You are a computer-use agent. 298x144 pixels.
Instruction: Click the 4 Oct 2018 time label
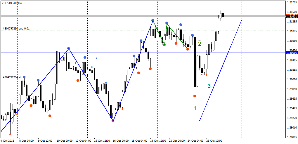[x=7, y=141]
